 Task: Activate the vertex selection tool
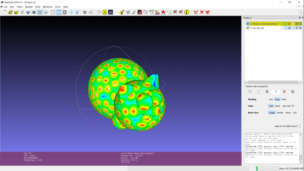pos(169,12)
